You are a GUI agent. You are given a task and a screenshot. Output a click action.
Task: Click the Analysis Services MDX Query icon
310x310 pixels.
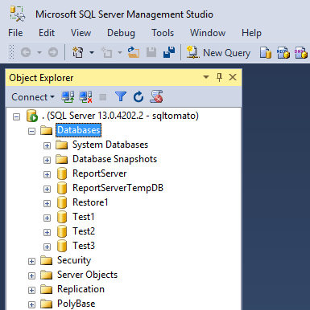point(283,53)
